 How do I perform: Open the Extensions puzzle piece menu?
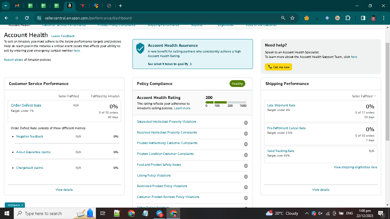[348, 18]
